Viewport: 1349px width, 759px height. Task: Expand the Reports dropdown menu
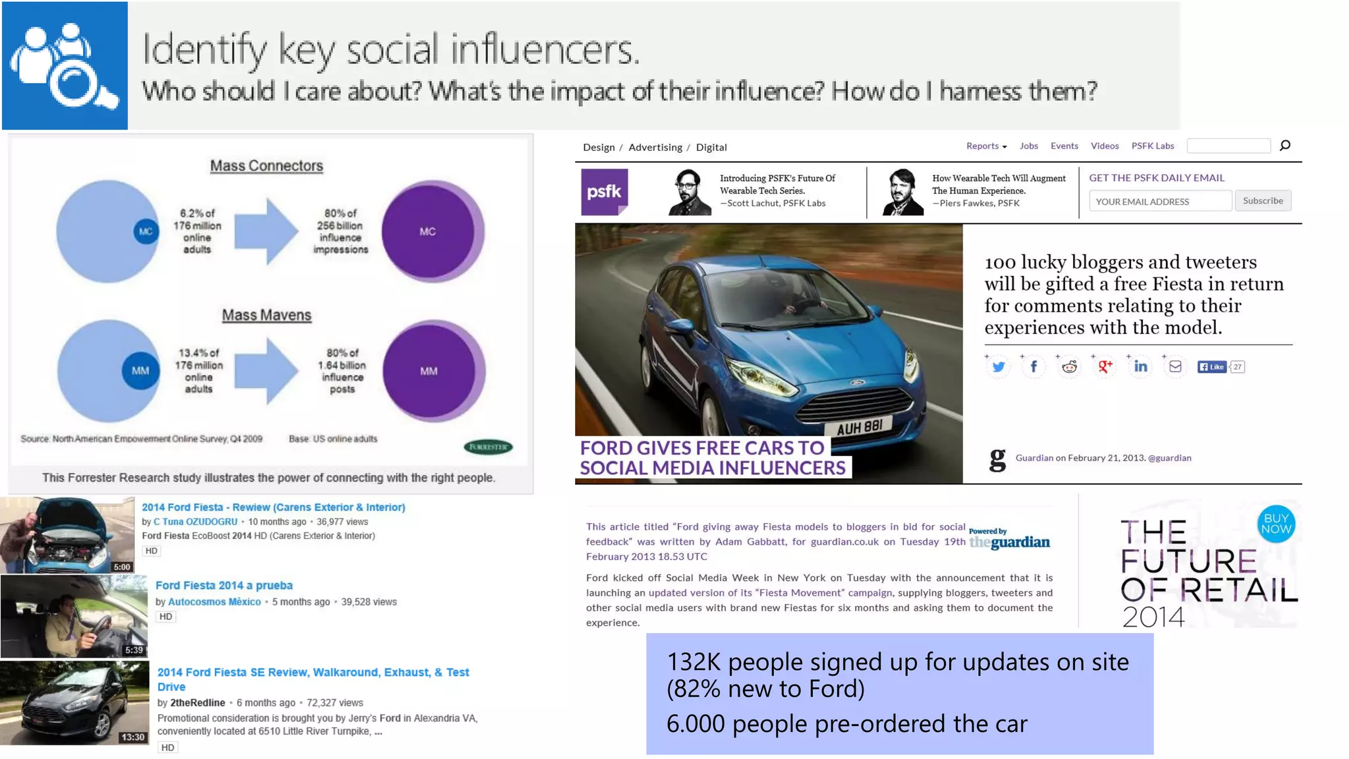(x=986, y=146)
